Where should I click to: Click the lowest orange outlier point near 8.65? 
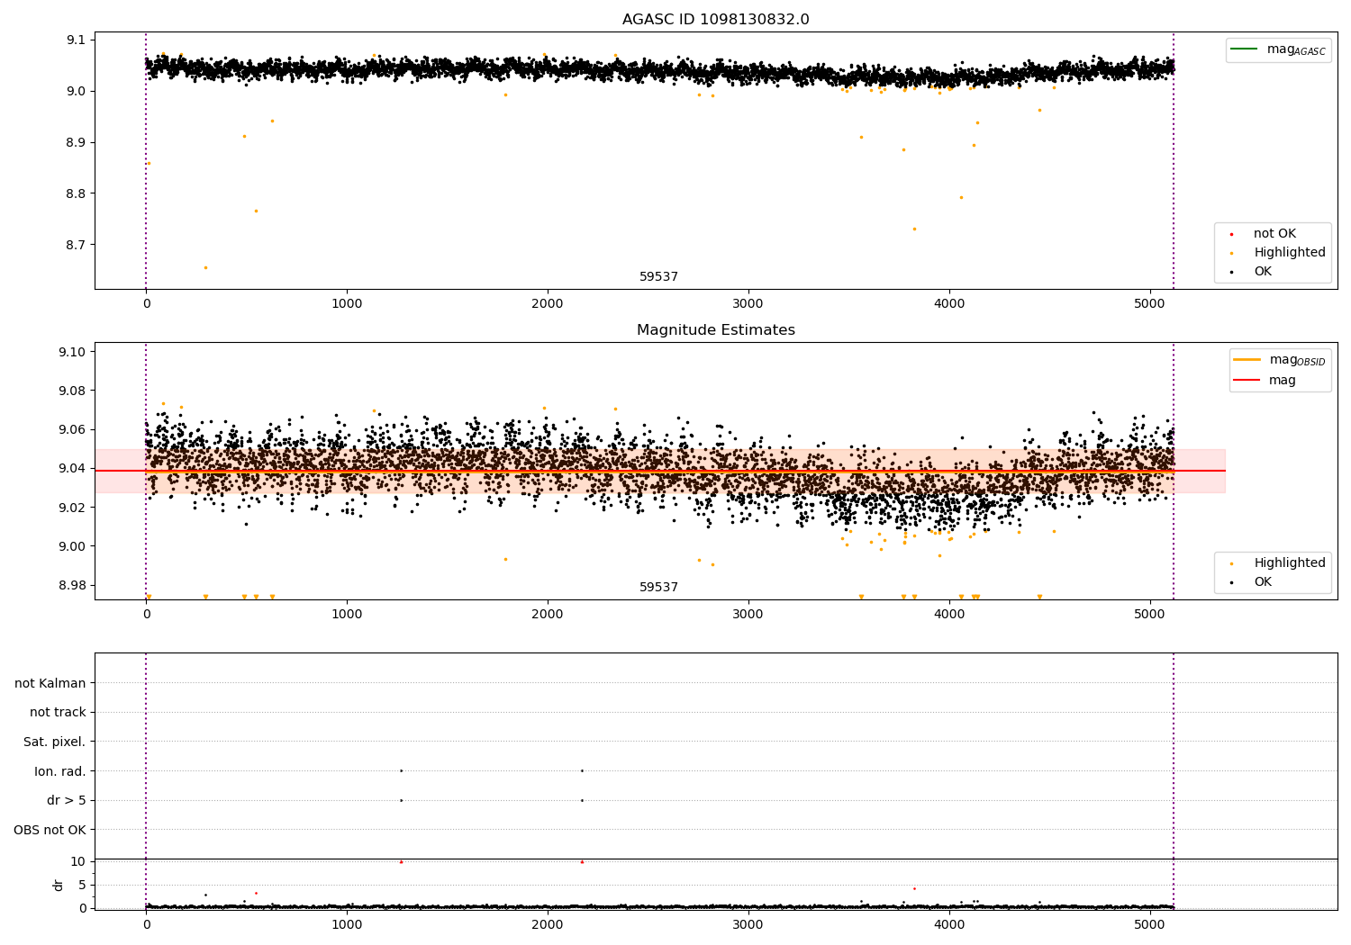pos(205,267)
